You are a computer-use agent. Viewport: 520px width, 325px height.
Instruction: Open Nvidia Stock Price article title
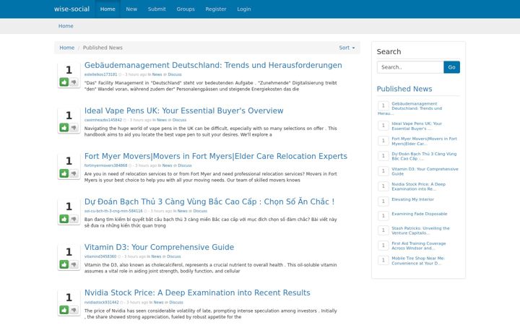(x=197, y=292)
